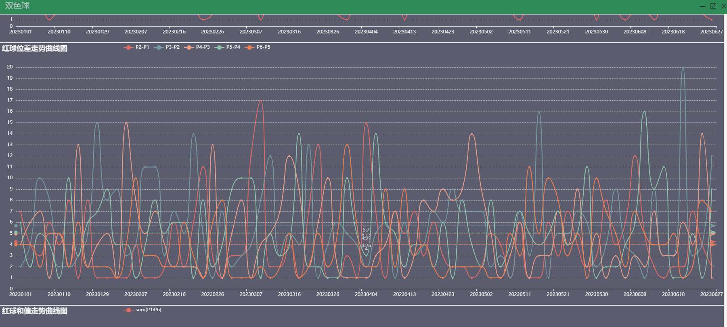Screen dimensions: 727x327
Task: Click y-axis value 10 in 位差 chart
Action: coord(10,178)
